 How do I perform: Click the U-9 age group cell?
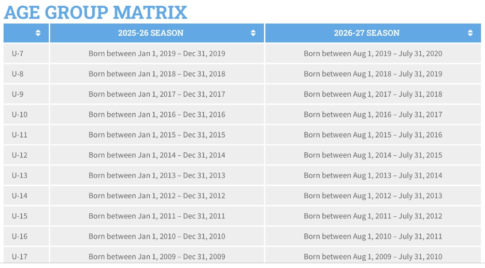coord(18,94)
